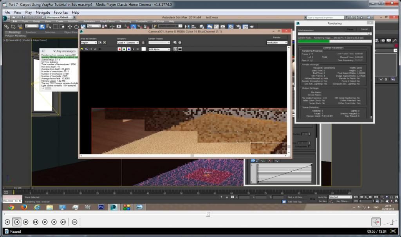Stop playback in Media Player Classic
Image resolution: width=401 pixels, height=237 pixels.
click(25, 222)
